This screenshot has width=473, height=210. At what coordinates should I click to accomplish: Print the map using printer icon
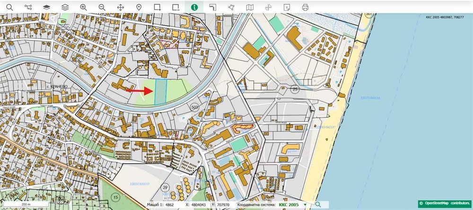coord(305,7)
